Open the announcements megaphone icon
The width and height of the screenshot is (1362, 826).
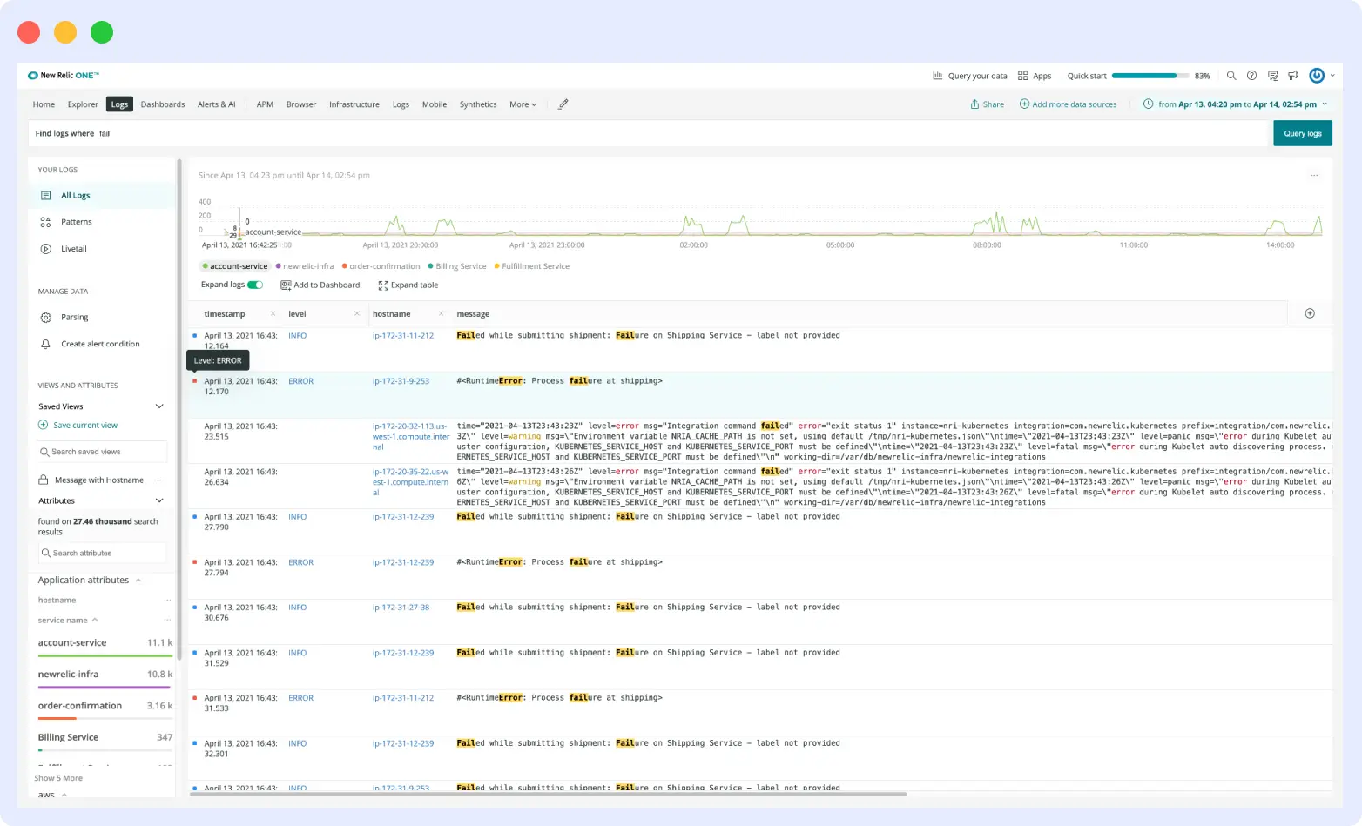click(x=1293, y=76)
